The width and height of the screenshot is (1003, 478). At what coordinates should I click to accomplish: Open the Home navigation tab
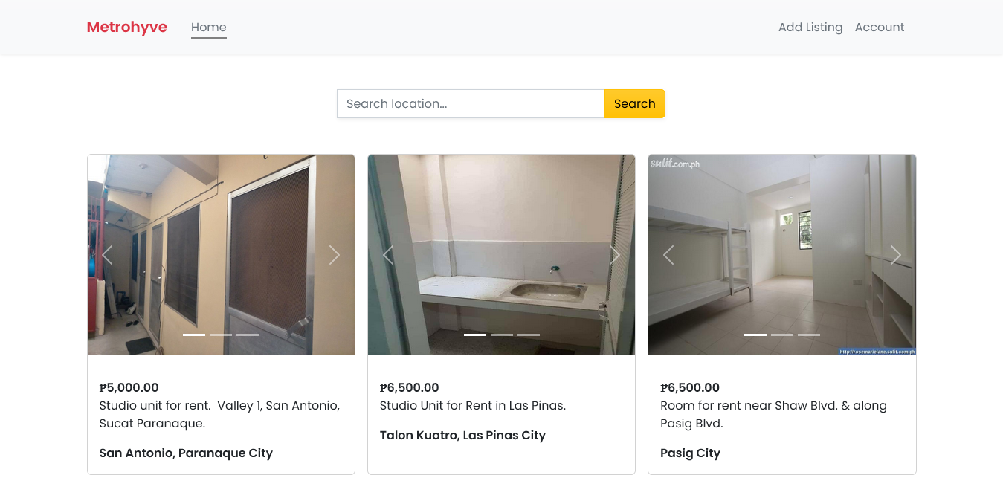[x=208, y=28]
